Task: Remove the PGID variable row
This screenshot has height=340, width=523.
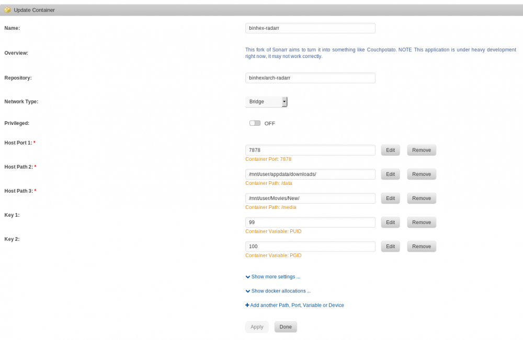Action: tap(421, 247)
